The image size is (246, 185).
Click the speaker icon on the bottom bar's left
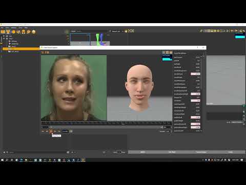point(4,152)
